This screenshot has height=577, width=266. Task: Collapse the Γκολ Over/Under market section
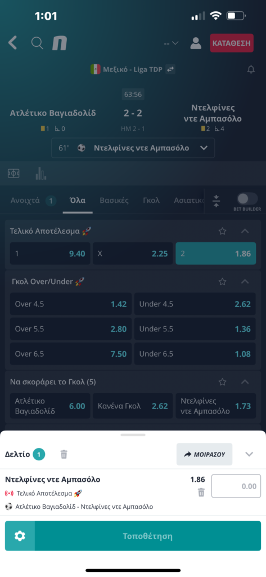click(x=245, y=282)
